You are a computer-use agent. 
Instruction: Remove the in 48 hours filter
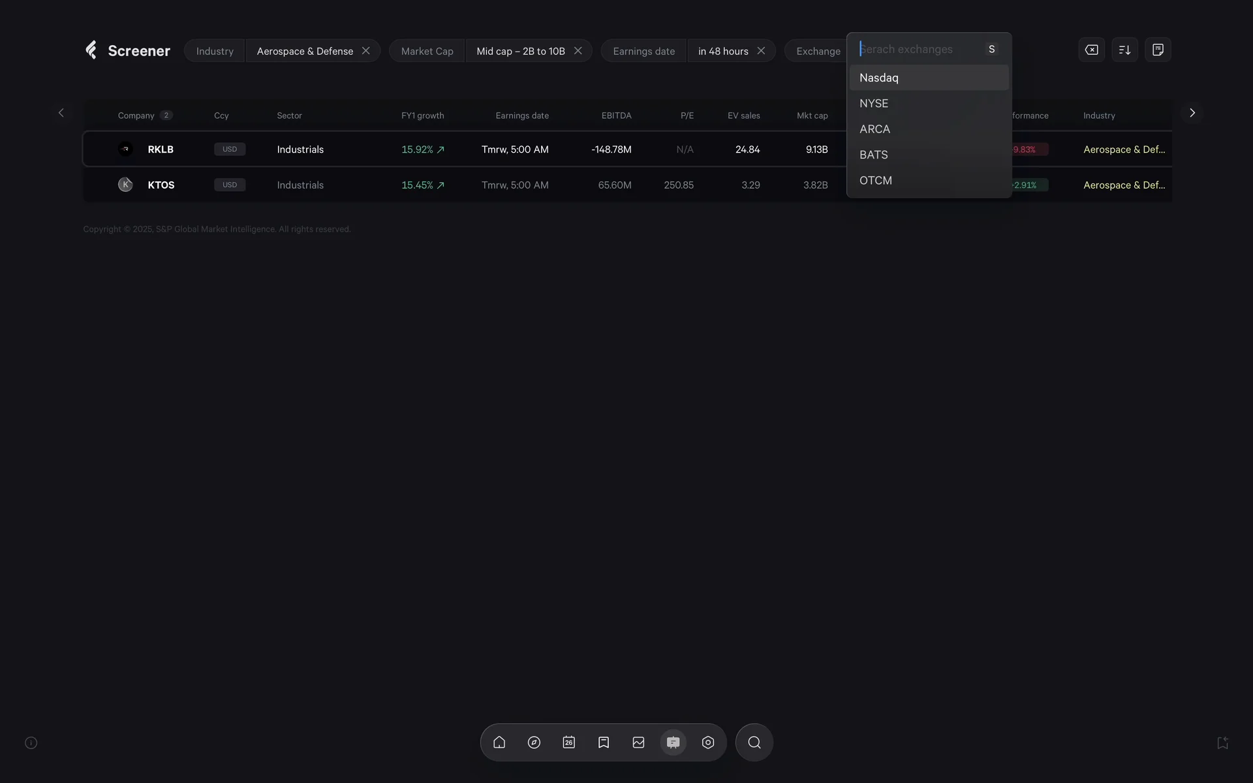coord(761,51)
